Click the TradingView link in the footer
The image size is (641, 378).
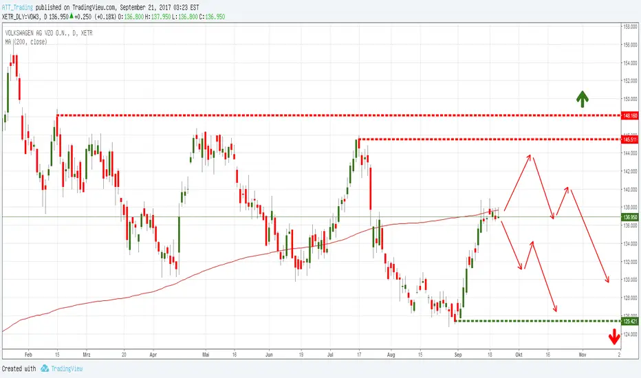click(67, 368)
